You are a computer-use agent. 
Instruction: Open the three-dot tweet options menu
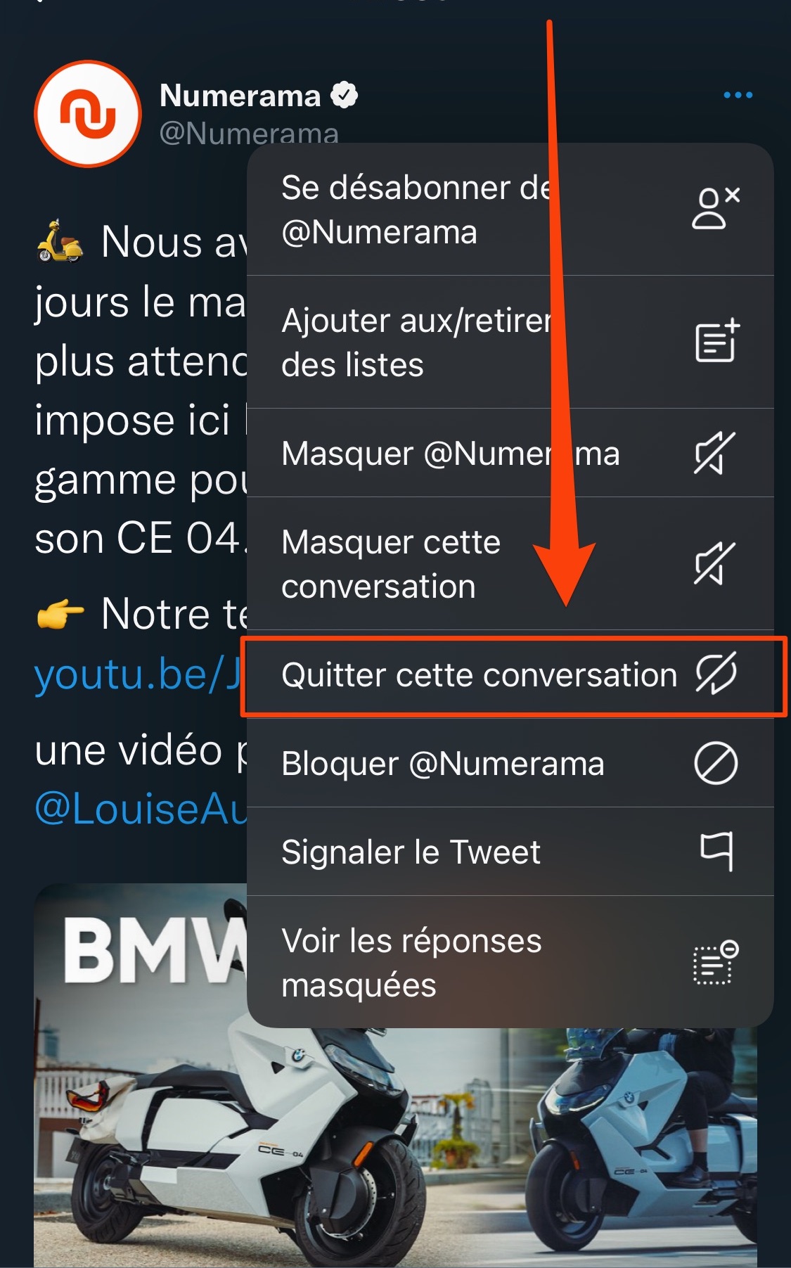coord(738,95)
